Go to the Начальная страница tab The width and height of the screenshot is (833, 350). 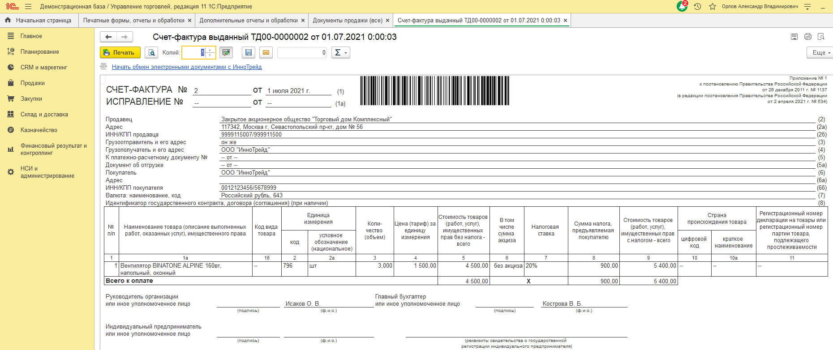tap(38, 20)
